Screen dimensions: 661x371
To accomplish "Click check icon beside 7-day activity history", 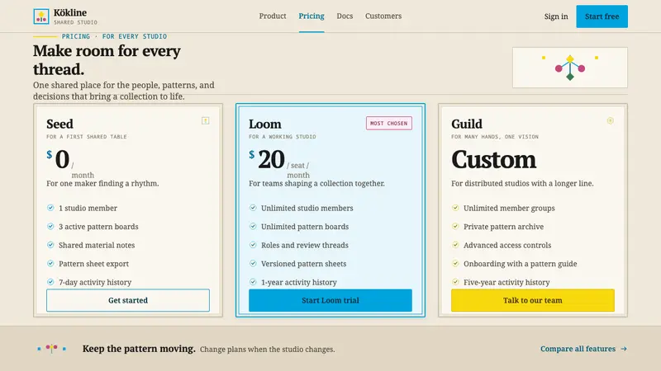I will (x=50, y=282).
